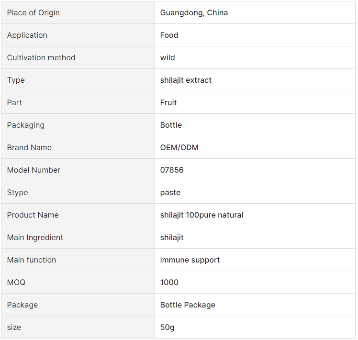
Task: Select the 'Fruit' part value
Action: click(x=168, y=103)
